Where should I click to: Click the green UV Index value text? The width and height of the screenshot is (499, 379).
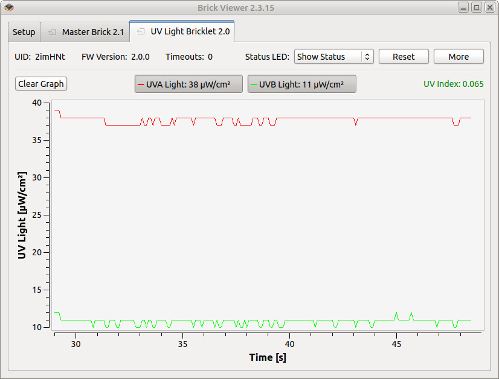tap(453, 84)
